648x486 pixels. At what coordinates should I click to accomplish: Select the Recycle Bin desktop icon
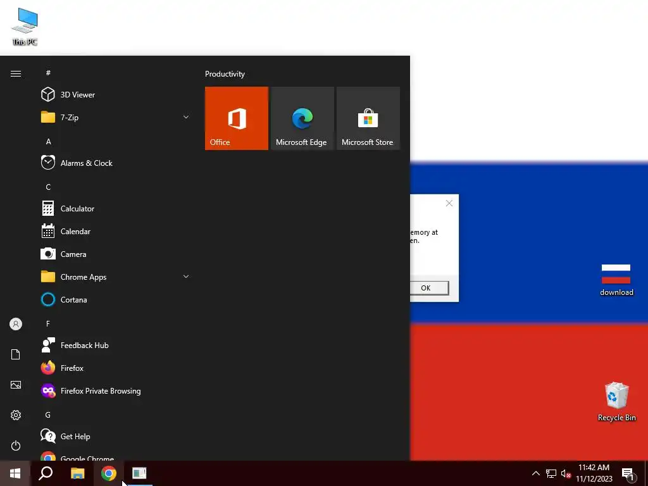(616, 402)
